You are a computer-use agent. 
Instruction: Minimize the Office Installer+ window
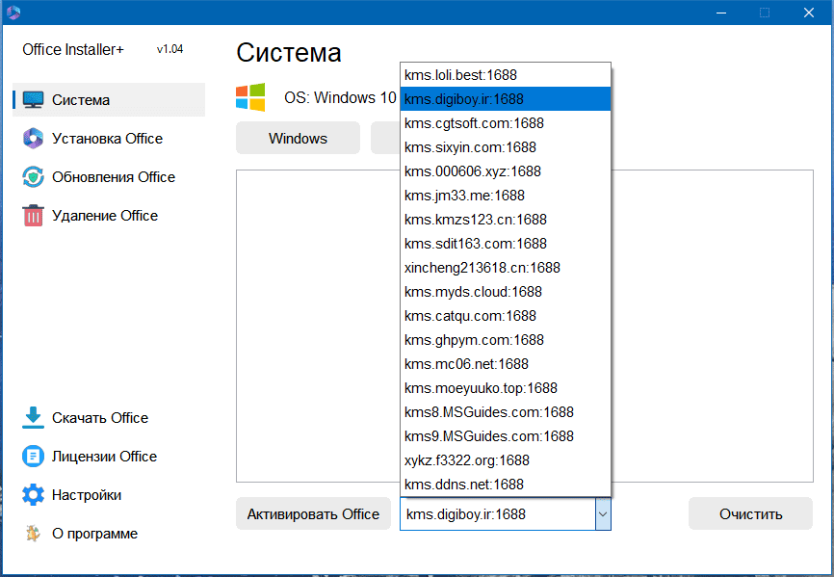[x=721, y=13]
